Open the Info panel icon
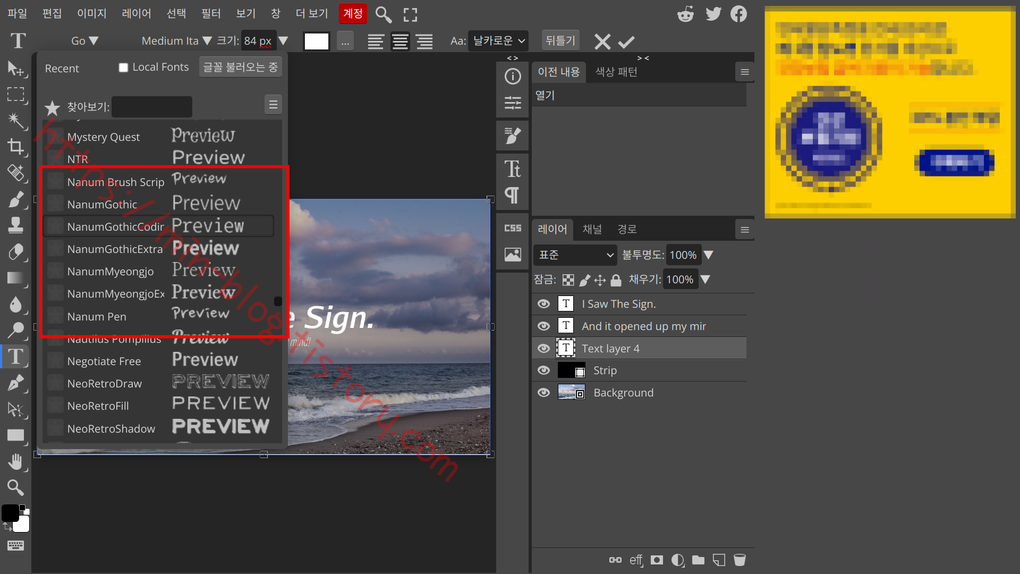The height and width of the screenshot is (574, 1020). pyautogui.click(x=513, y=77)
